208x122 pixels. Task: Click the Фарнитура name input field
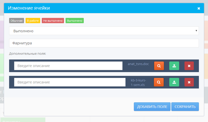coord(104,43)
